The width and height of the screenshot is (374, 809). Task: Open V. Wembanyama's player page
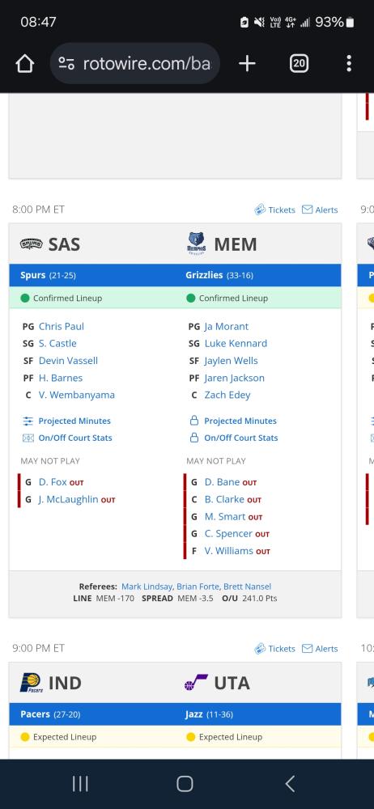76,396
